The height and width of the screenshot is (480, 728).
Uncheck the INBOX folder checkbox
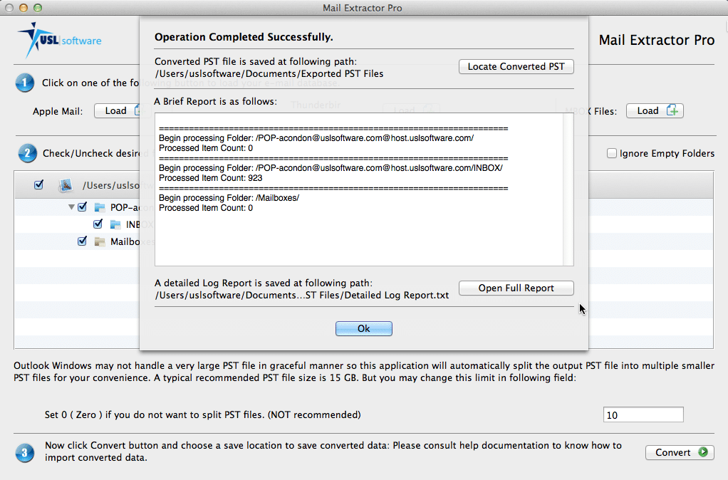[x=98, y=224]
